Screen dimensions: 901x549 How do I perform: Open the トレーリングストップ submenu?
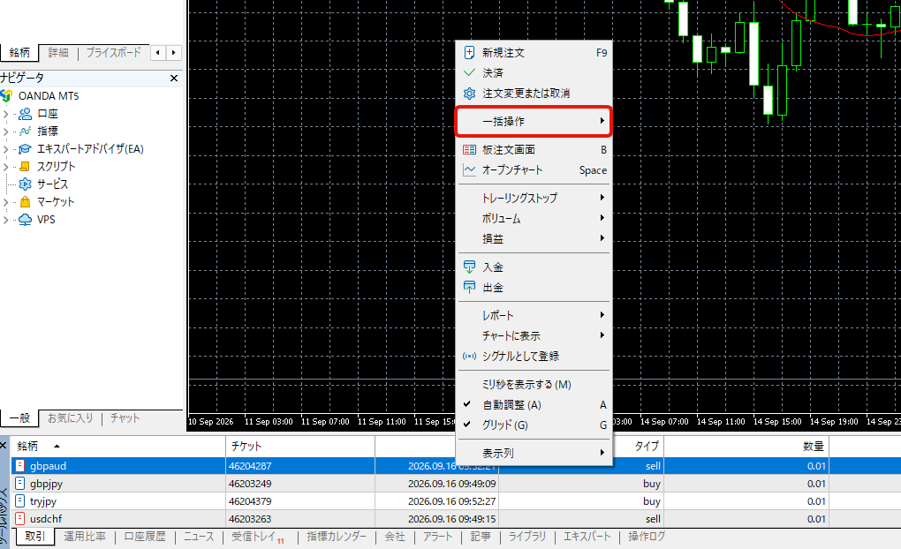(534, 198)
